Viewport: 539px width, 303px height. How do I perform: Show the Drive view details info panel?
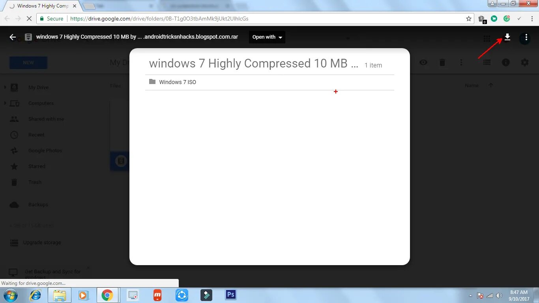(x=506, y=62)
